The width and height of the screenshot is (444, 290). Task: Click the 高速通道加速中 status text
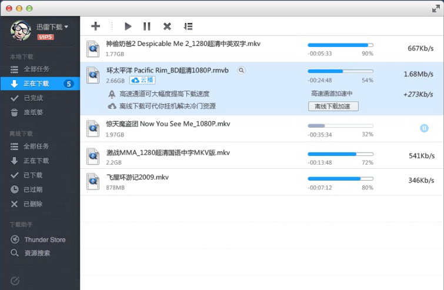coord(332,94)
